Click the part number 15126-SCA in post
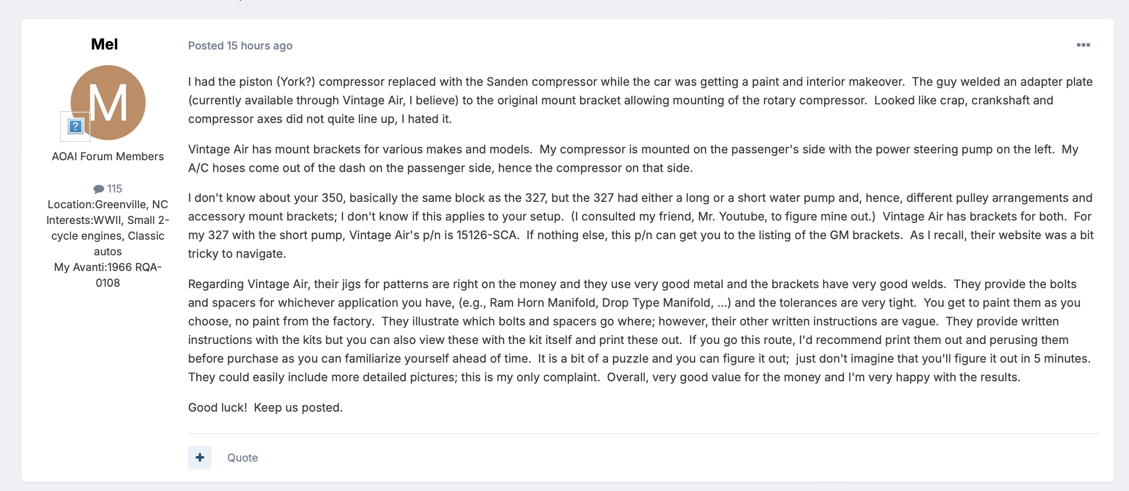The height and width of the screenshot is (491, 1129). [487, 235]
